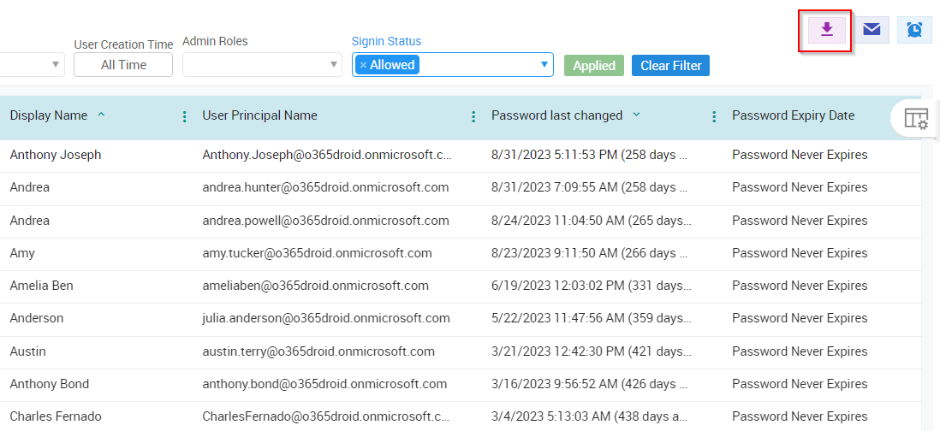Remove the Allowed filter tag
The height and width of the screenshot is (431, 940).
click(x=363, y=65)
